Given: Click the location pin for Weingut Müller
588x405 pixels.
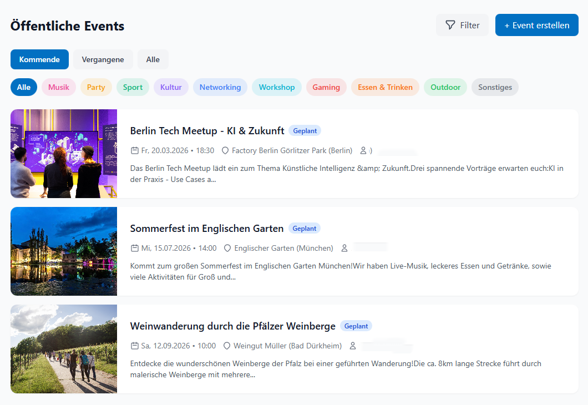Looking at the screenshot, I should [x=227, y=346].
